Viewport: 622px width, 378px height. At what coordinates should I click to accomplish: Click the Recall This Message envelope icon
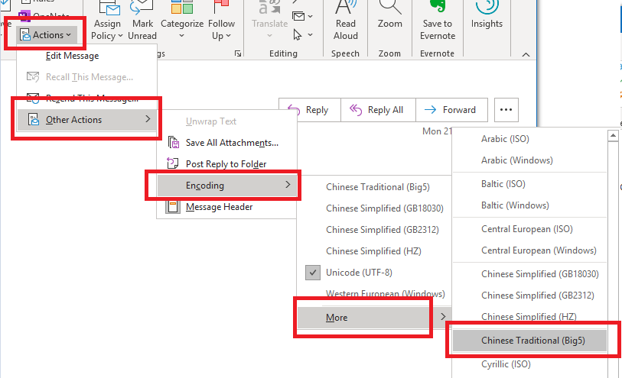[x=33, y=77]
